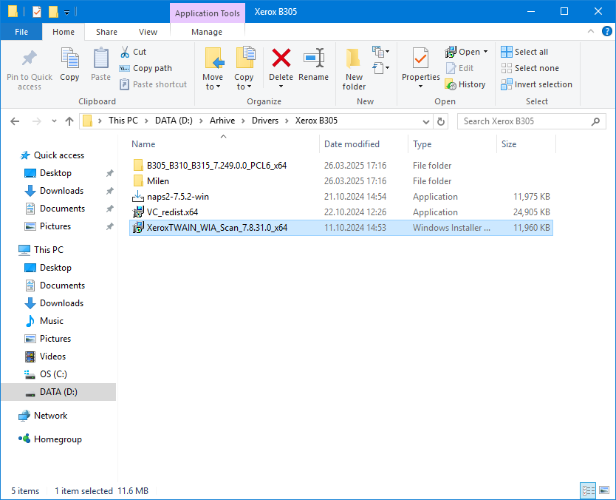
Task: Click the Copy ribbon icon
Action: tap(69, 64)
